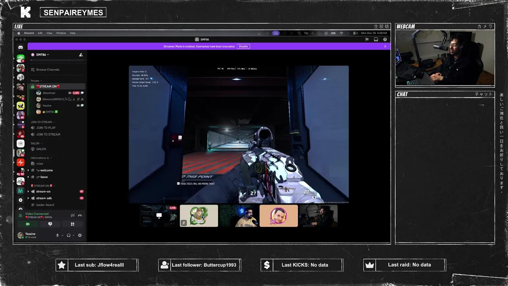508x286 pixels.
Task: Open the stream-ads announcement channel
Action: click(x=57, y=198)
